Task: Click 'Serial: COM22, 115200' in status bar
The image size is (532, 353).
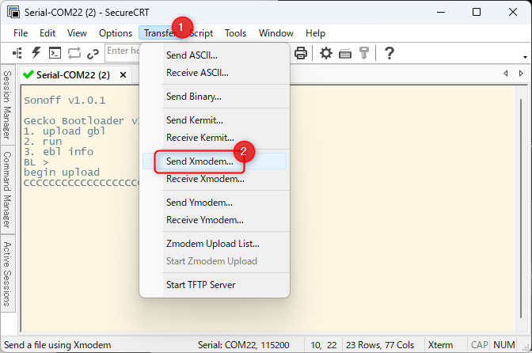Action: point(243,345)
